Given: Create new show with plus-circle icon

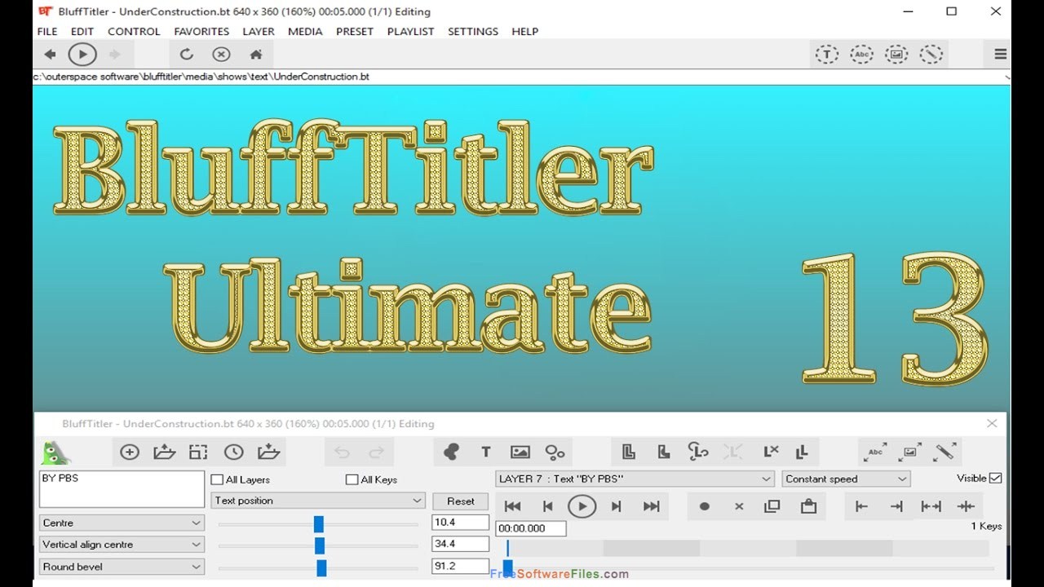Looking at the screenshot, I should tap(130, 452).
